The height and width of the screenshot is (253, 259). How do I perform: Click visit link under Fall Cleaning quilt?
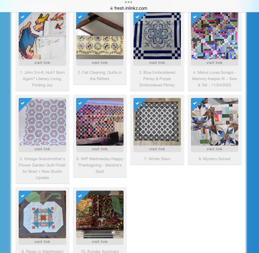click(x=100, y=63)
